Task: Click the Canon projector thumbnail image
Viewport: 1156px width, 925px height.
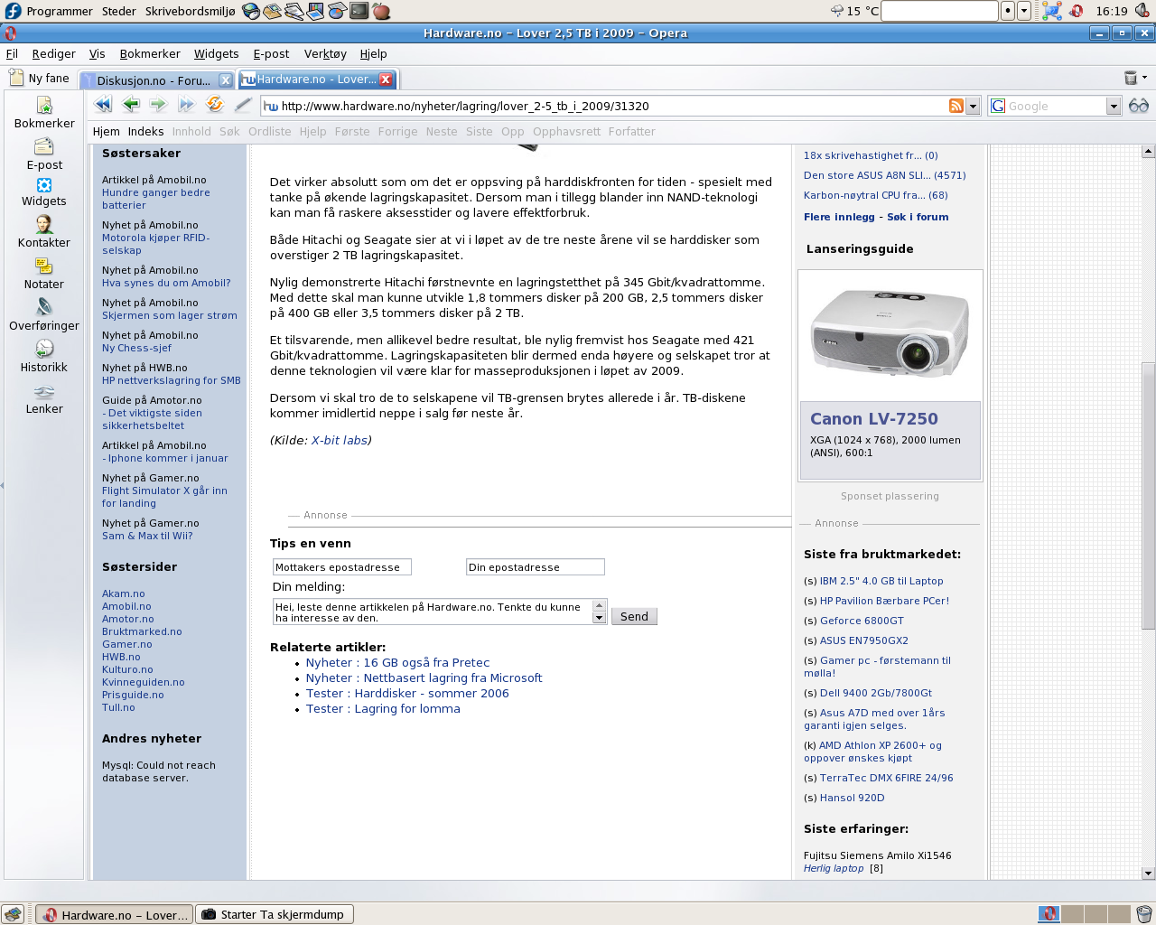Action: coord(890,333)
